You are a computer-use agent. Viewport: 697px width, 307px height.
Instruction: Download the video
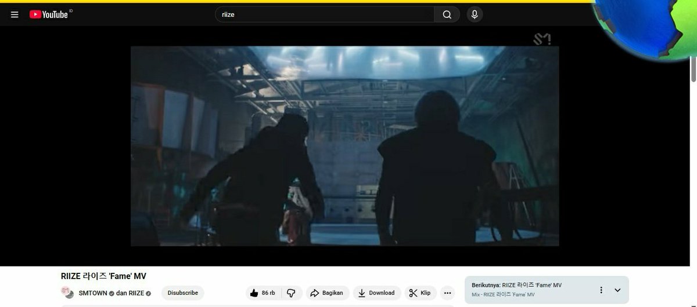point(376,293)
